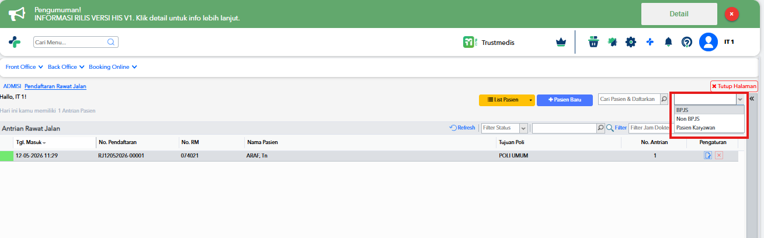Open Pendaftaran Rawat Jalan breadcrumb link
This screenshot has width=764, height=238.
(55, 86)
